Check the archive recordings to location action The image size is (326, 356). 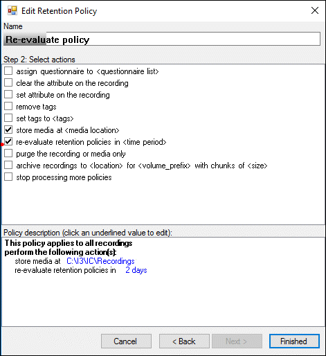pyautogui.click(x=8, y=166)
